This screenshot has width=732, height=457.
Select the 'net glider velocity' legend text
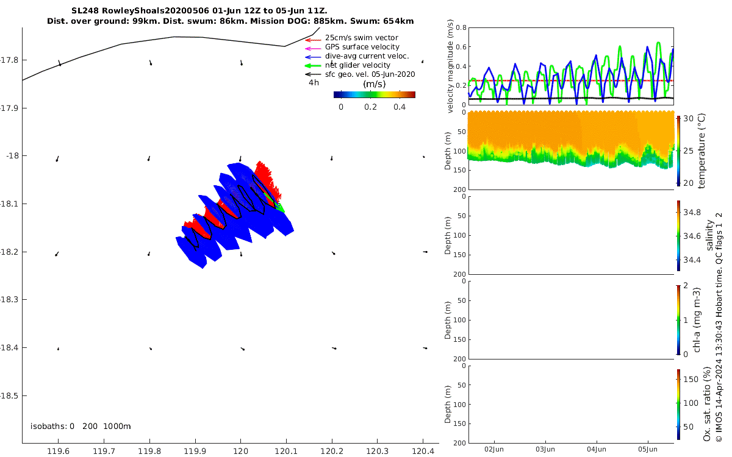pyautogui.click(x=357, y=65)
